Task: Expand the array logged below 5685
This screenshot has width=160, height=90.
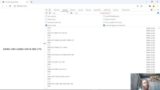Action: [48, 74]
